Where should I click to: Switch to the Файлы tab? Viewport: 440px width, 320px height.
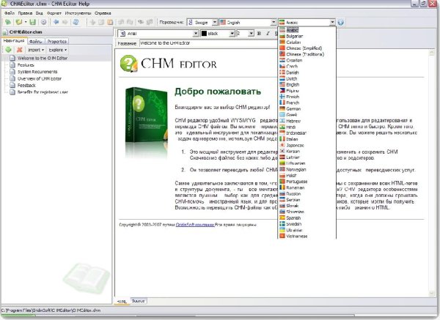[36, 41]
